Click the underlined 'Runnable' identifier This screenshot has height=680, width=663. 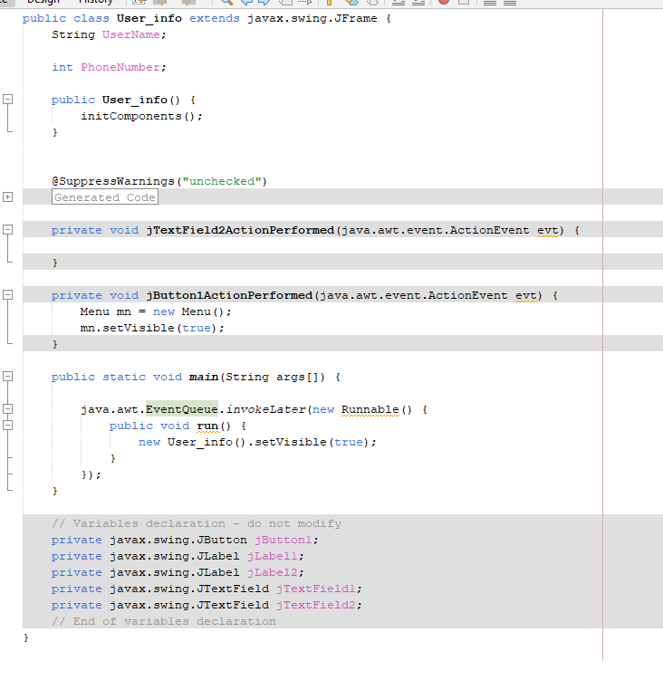[370, 410]
